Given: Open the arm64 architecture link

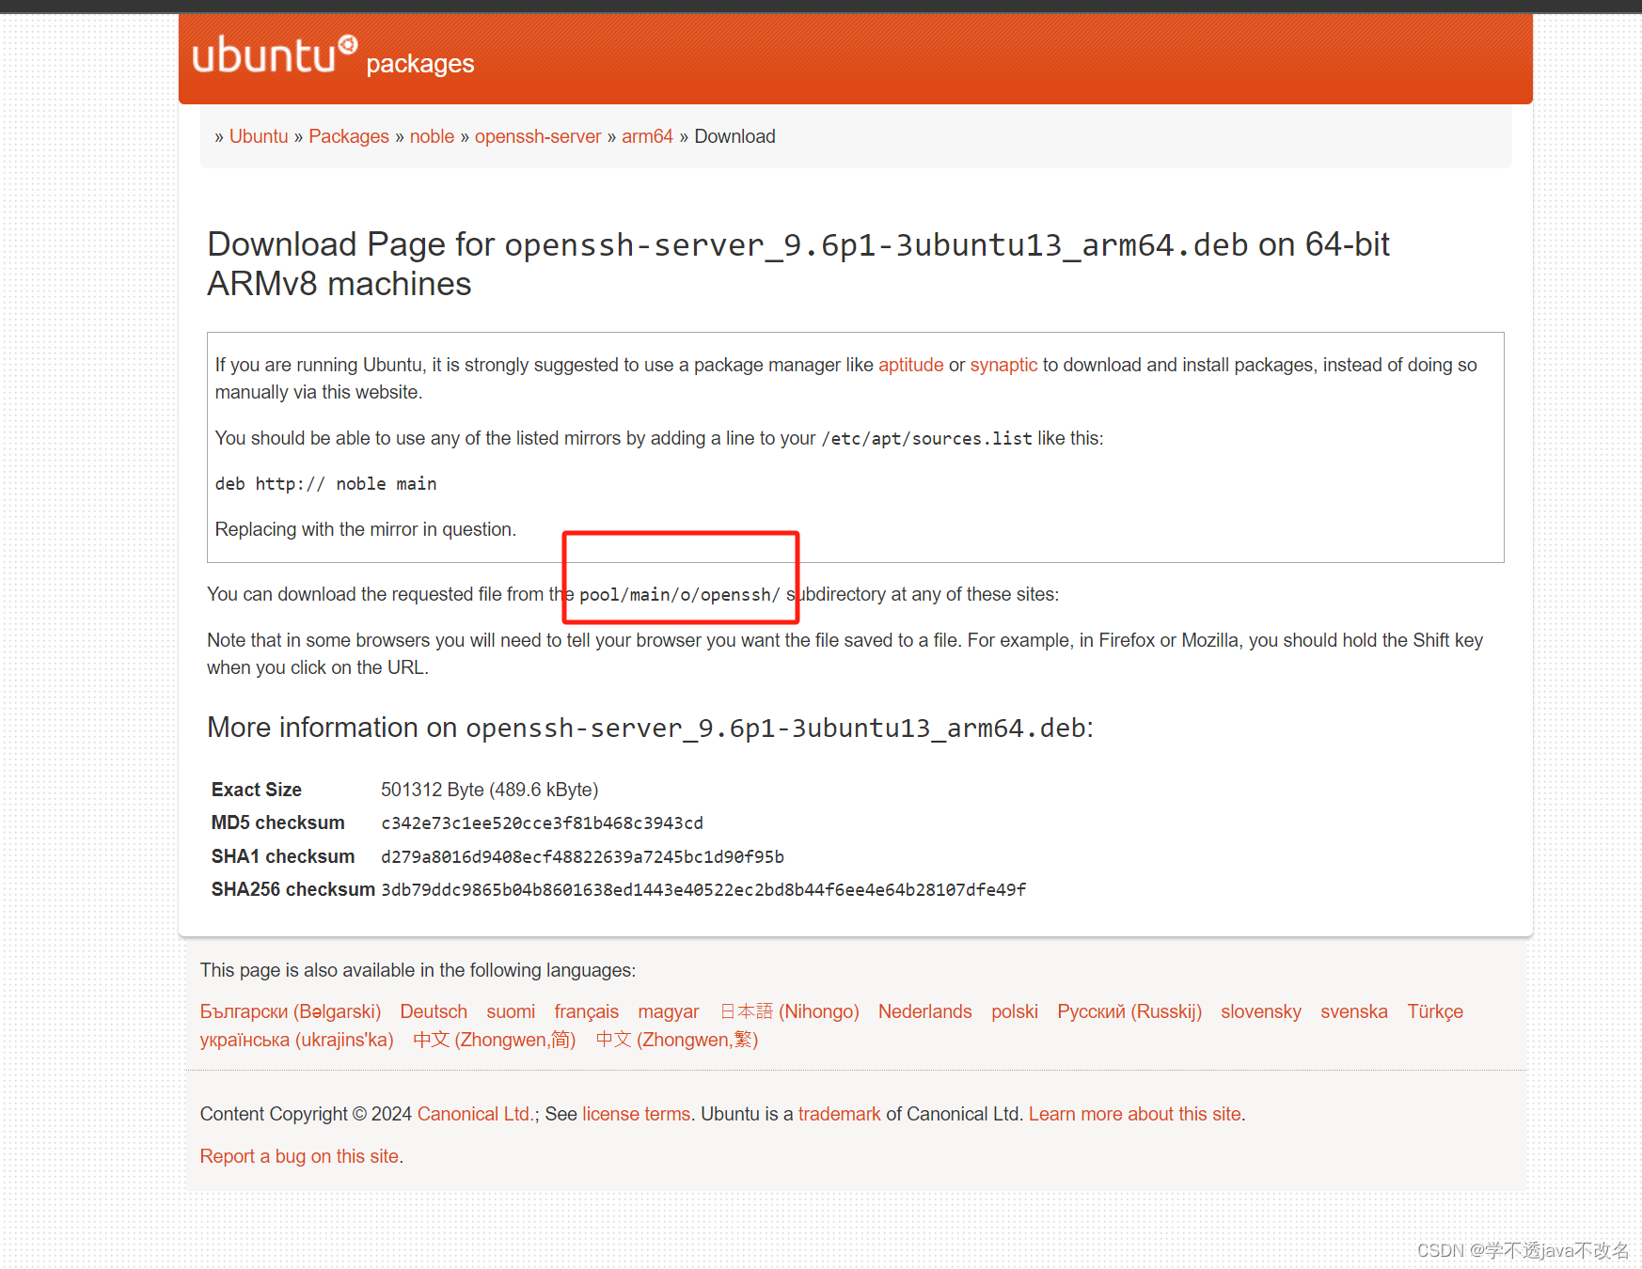Looking at the screenshot, I should point(647,135).
